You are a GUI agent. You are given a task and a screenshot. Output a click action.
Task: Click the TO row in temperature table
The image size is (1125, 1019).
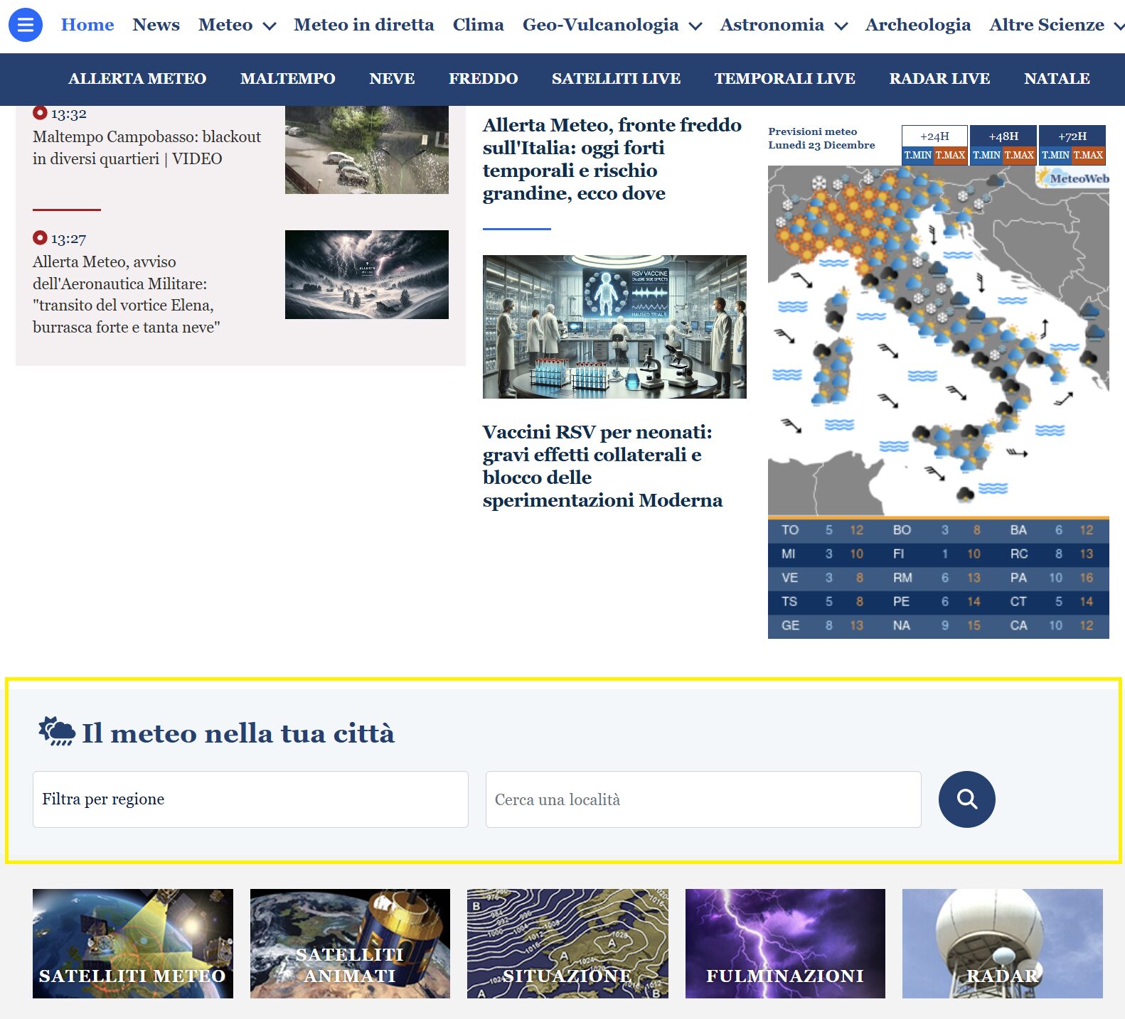tap(822, 530)
